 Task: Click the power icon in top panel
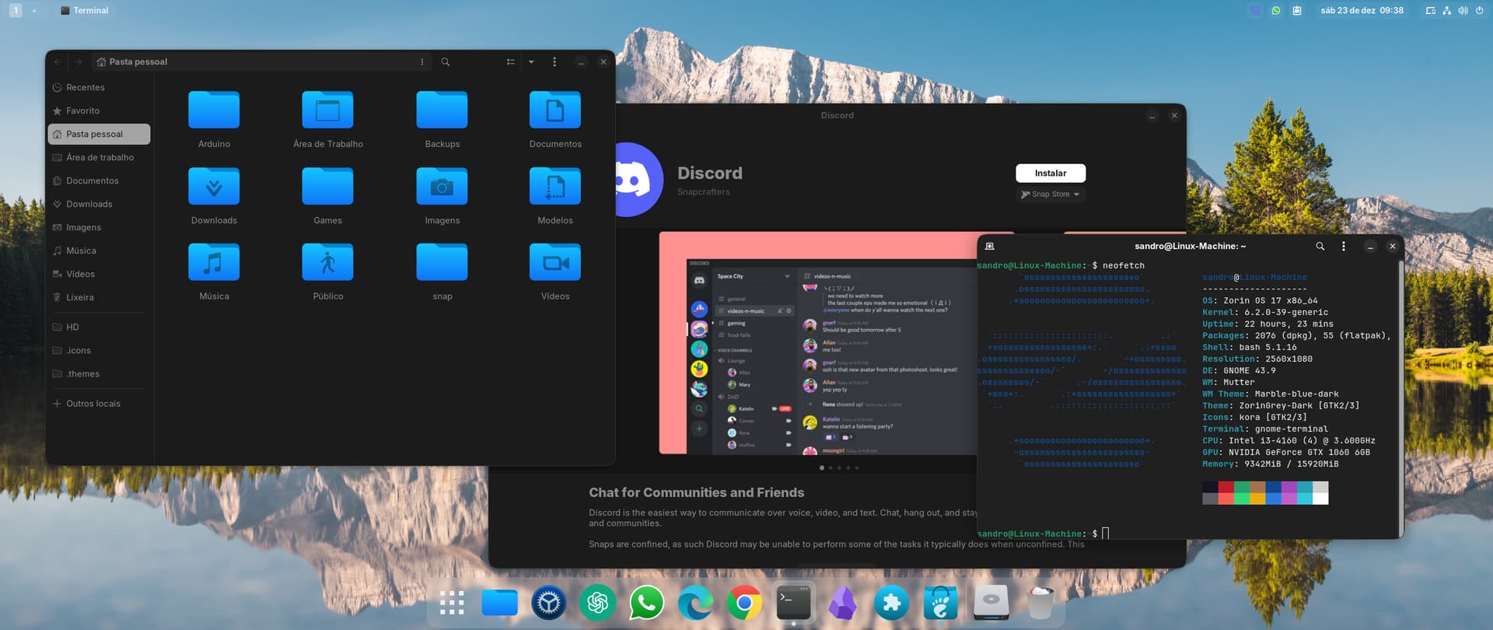tap(1479, 10)
